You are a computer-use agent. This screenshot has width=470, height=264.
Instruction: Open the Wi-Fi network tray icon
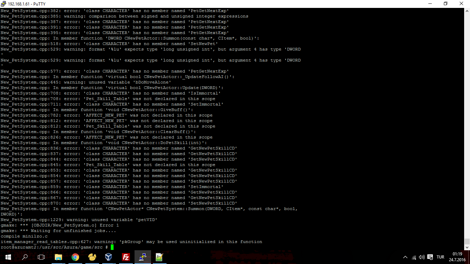(x=414, y=257)
